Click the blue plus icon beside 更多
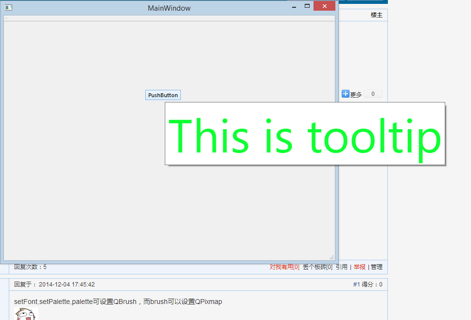Screen dimensions: 471x320 (346, 94)
